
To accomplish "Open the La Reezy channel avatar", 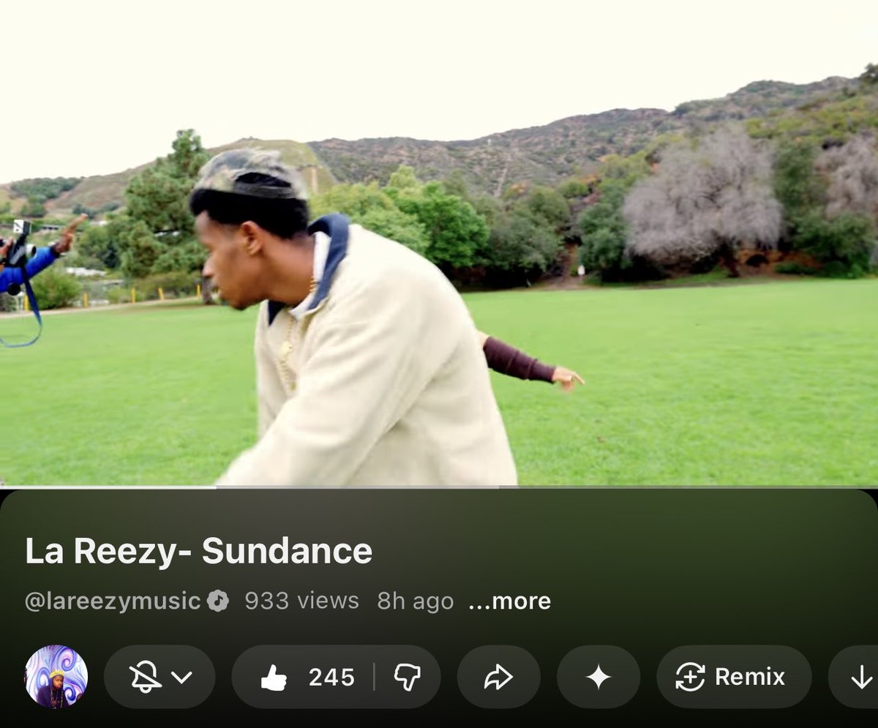I will click(56, 677).
